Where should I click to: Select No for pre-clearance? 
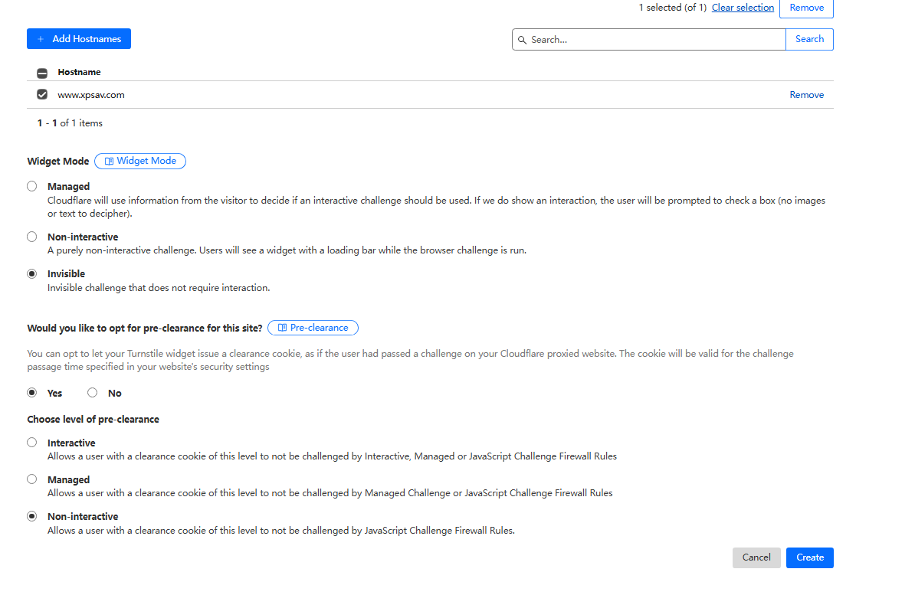(93, 393)
